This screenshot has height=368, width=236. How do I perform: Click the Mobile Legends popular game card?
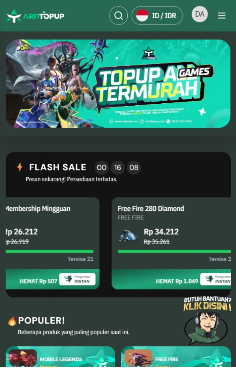pyautogui.click(x=60, y=357)
